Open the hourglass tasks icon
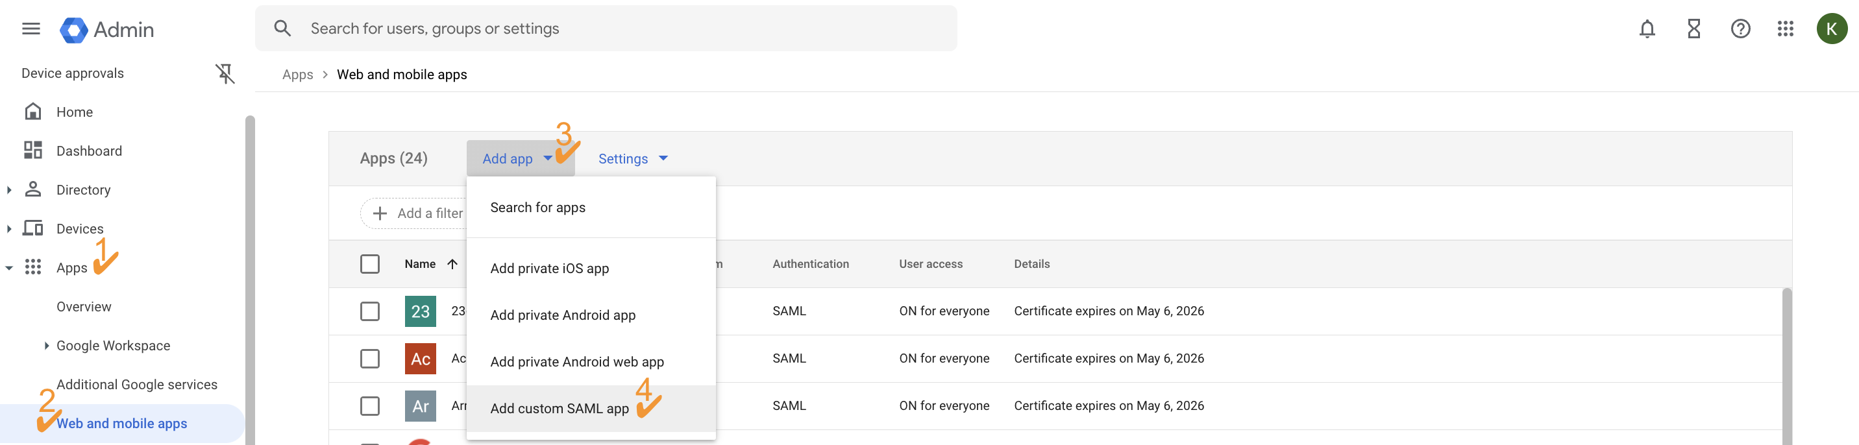Viewport: 1859px width, 445px height. 1693,29
